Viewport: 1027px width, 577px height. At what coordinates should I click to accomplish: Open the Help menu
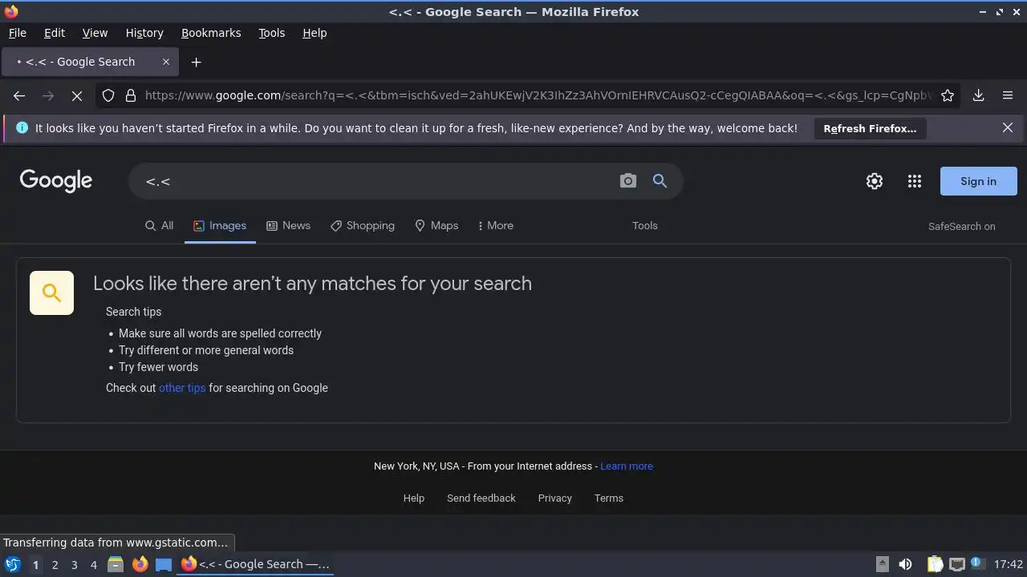pos(315,33)
